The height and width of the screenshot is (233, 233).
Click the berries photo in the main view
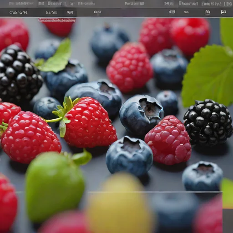click(116, 125)
